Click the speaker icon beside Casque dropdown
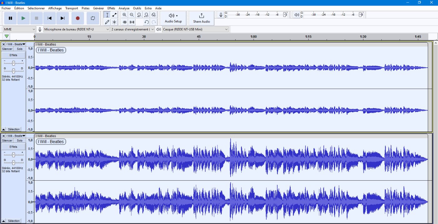Image resolution: width=438 pixels, height=224 pixels. pyautogui.click(x=158, y=29)
